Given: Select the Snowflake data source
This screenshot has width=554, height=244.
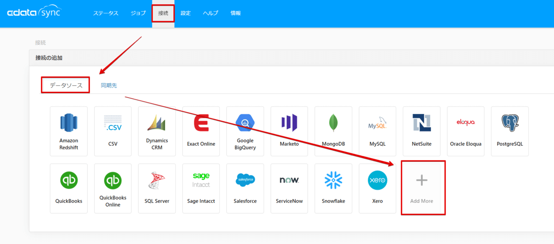Looking at the screenshot, I should (x=333, y=188).
